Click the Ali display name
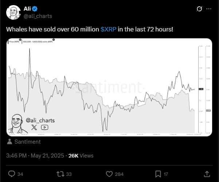 [27, 9]
